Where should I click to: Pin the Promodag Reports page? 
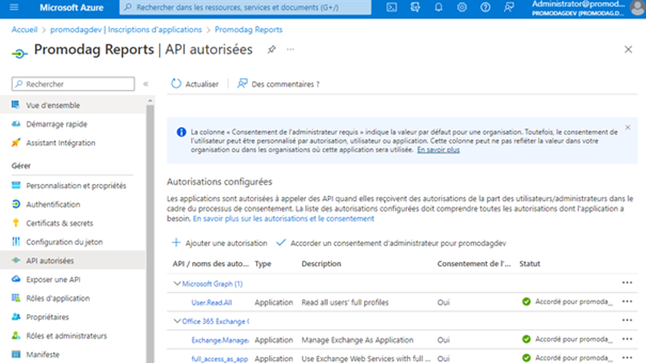(x=272, y=50)
